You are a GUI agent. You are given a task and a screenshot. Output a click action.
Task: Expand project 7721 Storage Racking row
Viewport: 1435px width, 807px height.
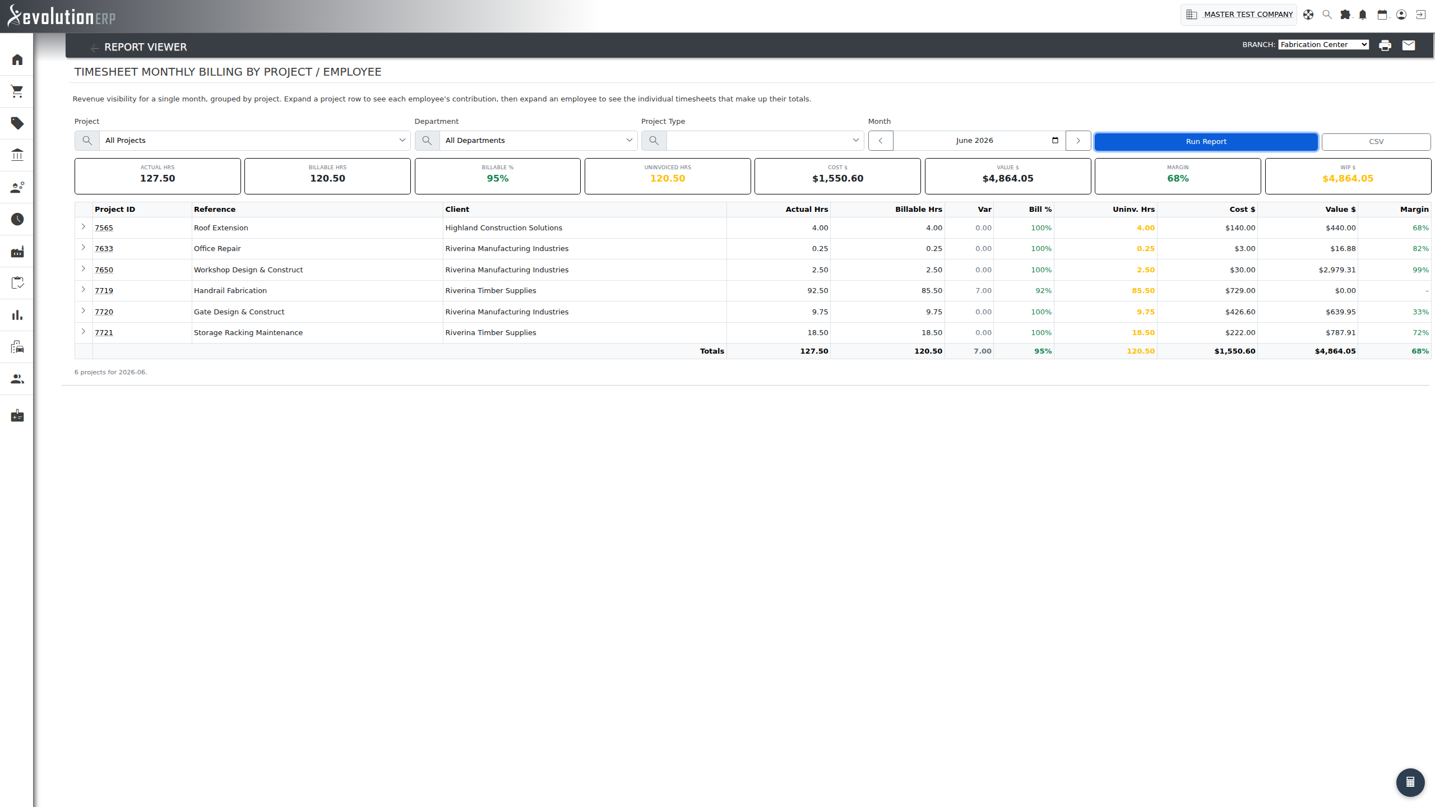coord(84,332)
